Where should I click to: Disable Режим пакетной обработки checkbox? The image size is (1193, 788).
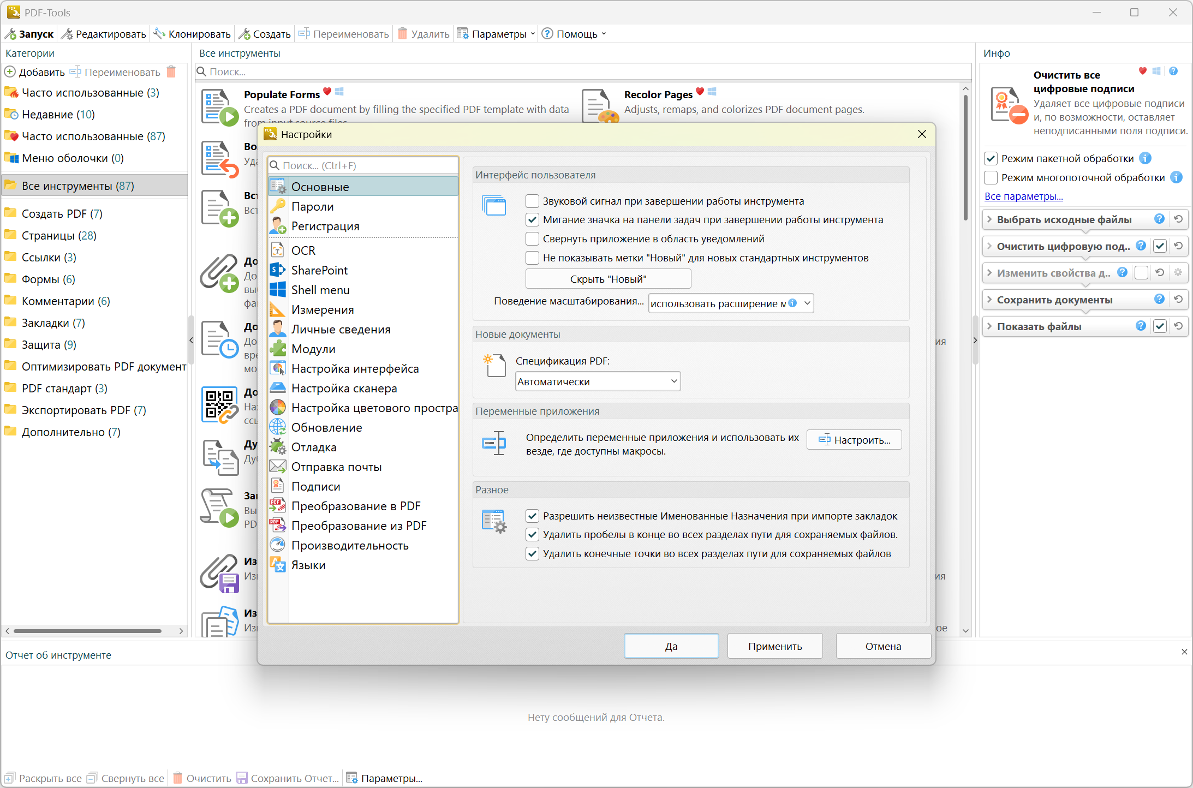(x=991, y=159)
